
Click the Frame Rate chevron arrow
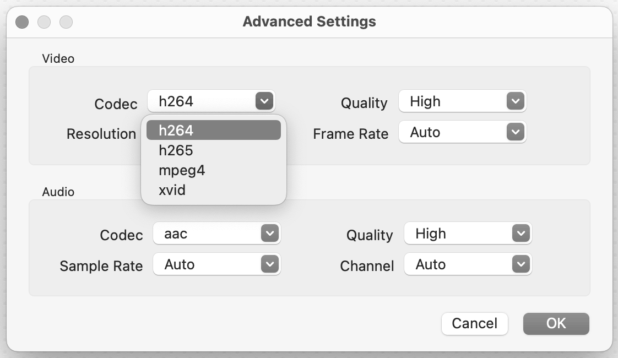515,132
